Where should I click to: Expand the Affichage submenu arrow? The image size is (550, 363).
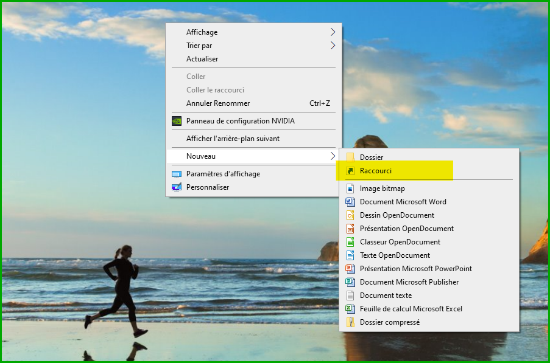click(x=333, y=32)
